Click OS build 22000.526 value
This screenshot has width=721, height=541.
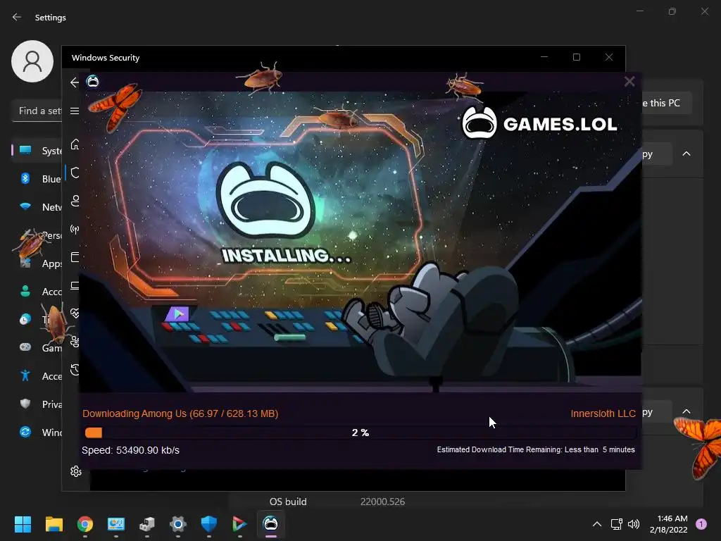tap(382, 502)
